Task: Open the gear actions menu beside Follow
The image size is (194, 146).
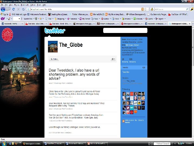Action: pos(113,59)
